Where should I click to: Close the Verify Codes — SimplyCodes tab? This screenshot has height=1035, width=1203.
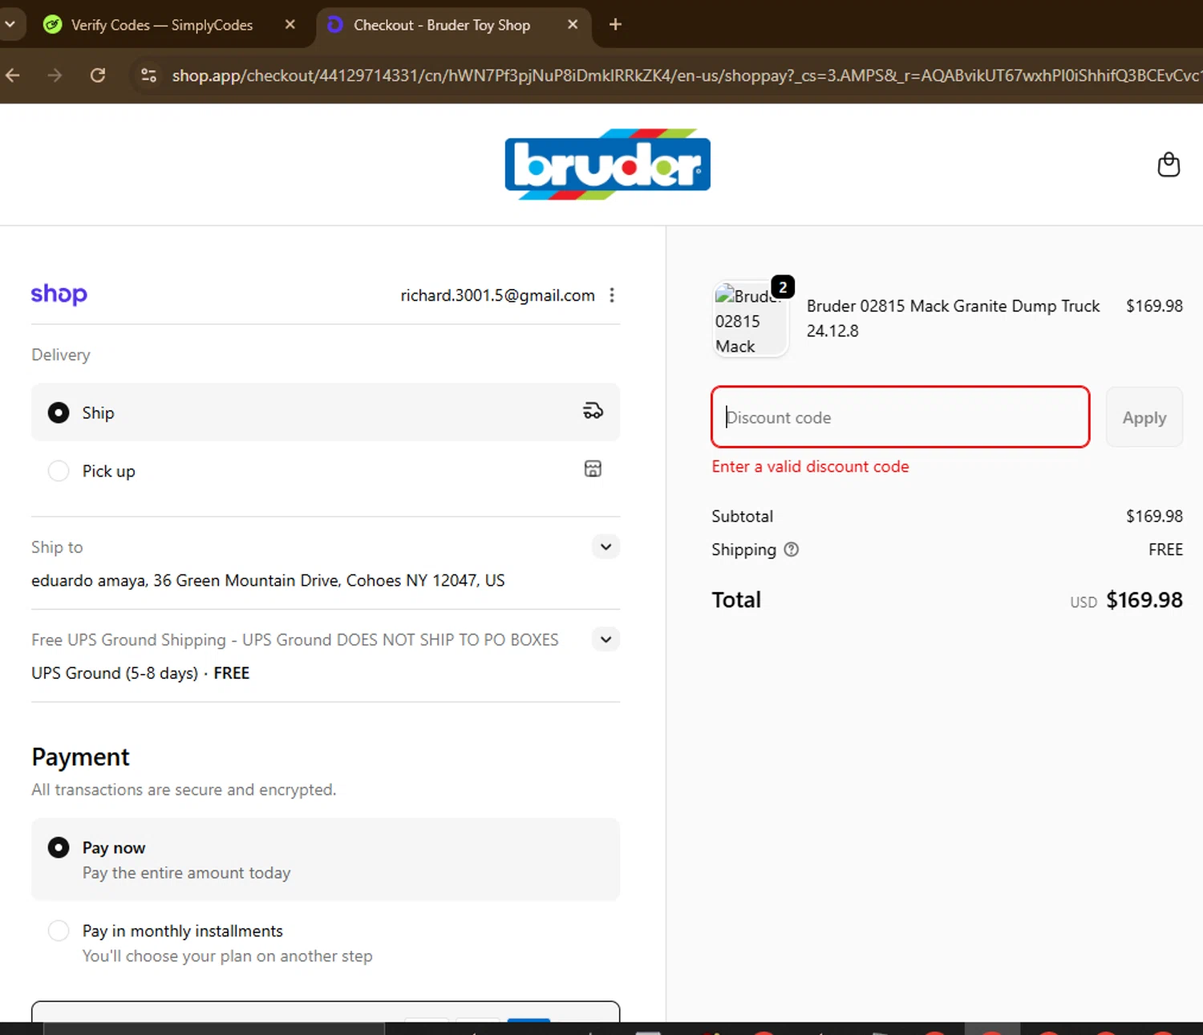click(x=290, y=25)
